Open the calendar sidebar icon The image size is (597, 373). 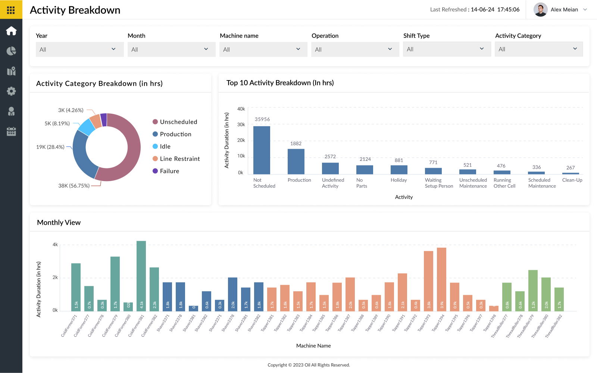[11, 132]
